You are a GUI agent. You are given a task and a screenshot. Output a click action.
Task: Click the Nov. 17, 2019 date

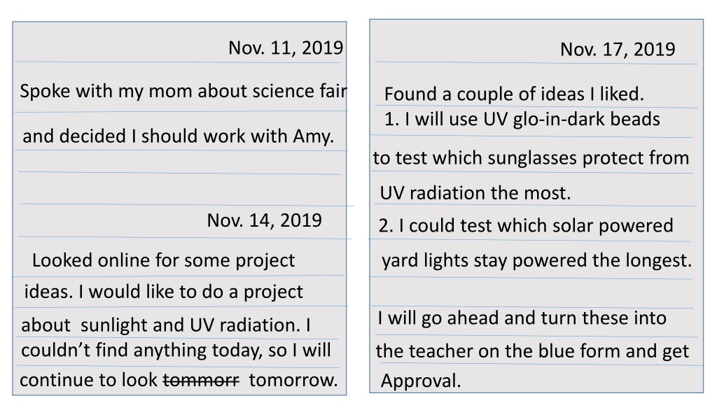tap(618, 50)
